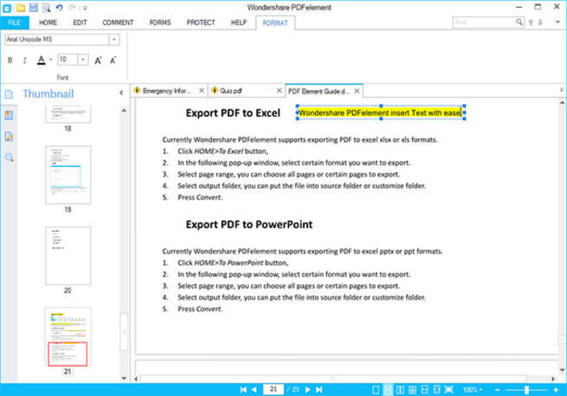This screenshot has width=567, height=396.
Task: Close the PDF Element Guide document tab
Action: 357,92
